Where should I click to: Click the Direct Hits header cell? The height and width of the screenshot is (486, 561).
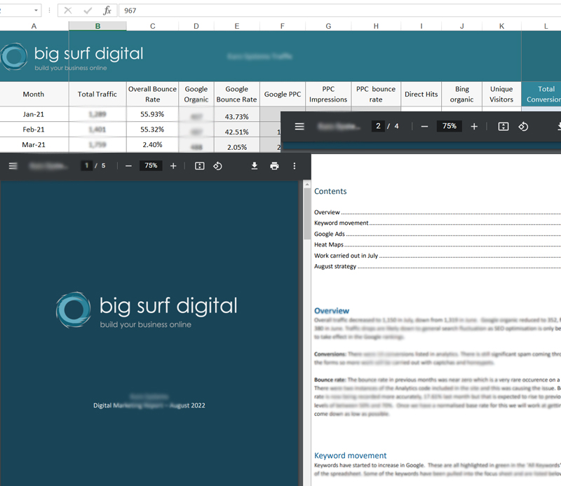[421, 94]
